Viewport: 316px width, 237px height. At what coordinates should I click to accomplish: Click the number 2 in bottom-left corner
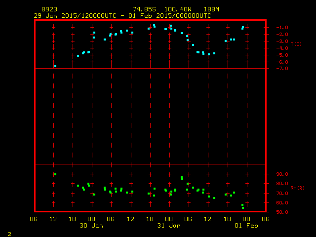pyautogui.click(x=9, y=233)
